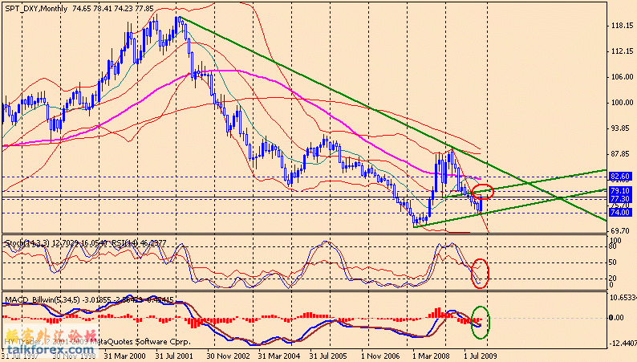Click the 50 level on Stoch scale
637x362 pixels.
point(613,262)
